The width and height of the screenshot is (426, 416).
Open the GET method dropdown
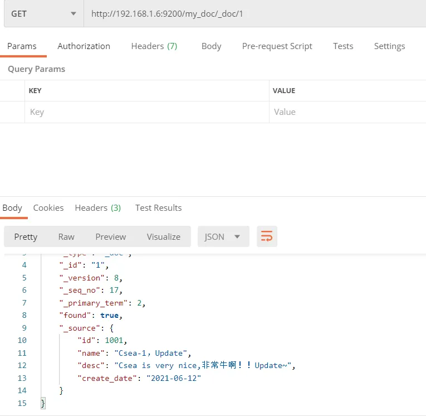[x=43, y=14]
